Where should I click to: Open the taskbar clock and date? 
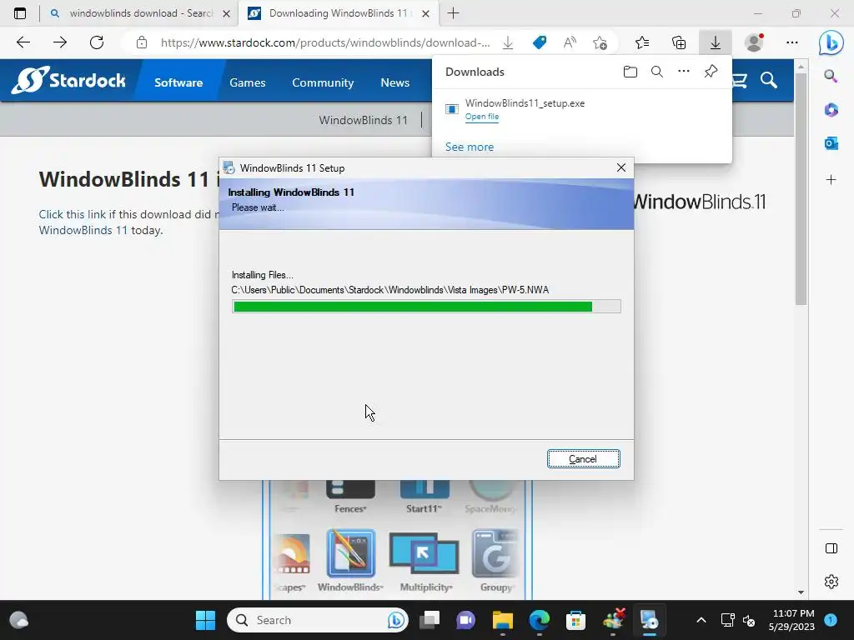pos(792,620)
